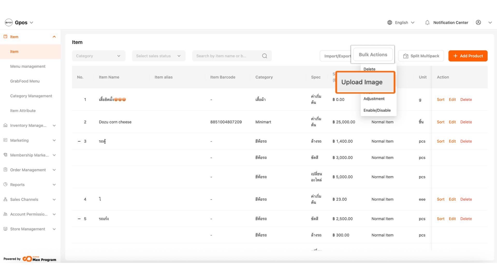The image size is (497, 279).
Task: Click the Reports sidebar icon
Action: click(5, 184)
